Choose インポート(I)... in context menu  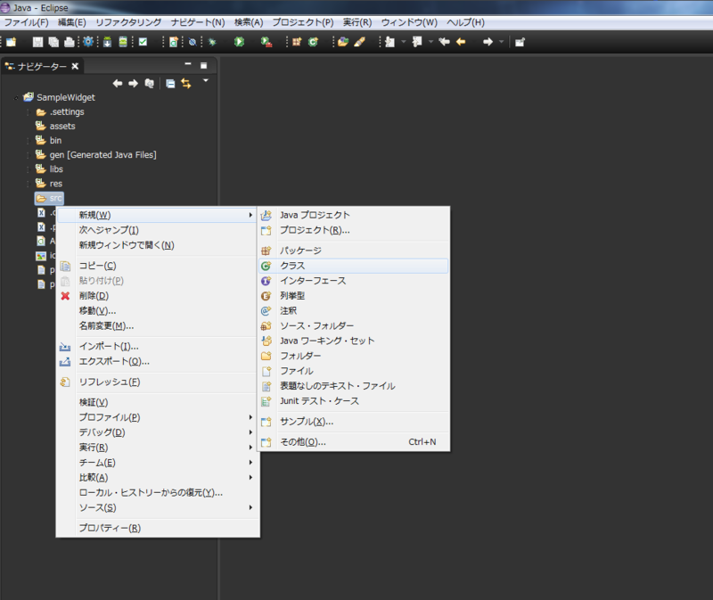[x=158, y=346]
